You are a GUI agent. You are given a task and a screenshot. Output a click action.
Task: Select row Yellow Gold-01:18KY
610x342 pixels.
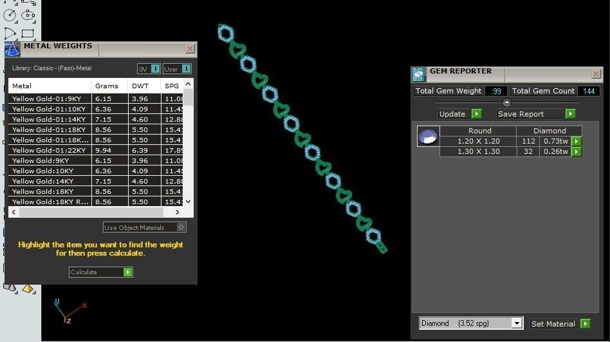[x=96, y=129]
